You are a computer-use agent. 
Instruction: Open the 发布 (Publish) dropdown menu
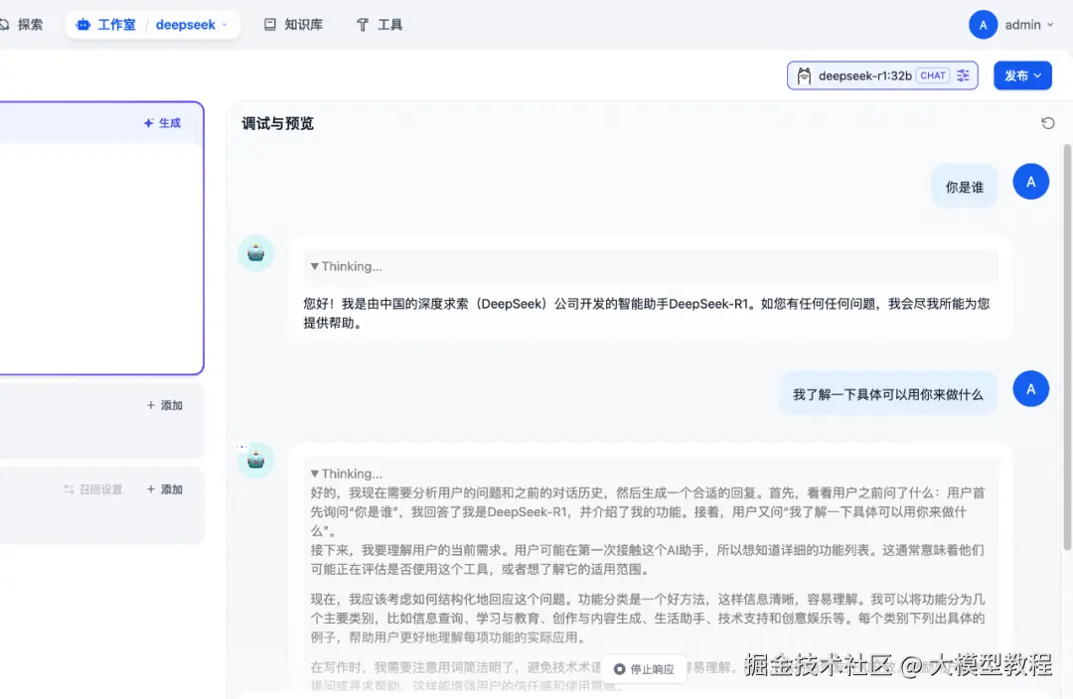pos(1022,75)
